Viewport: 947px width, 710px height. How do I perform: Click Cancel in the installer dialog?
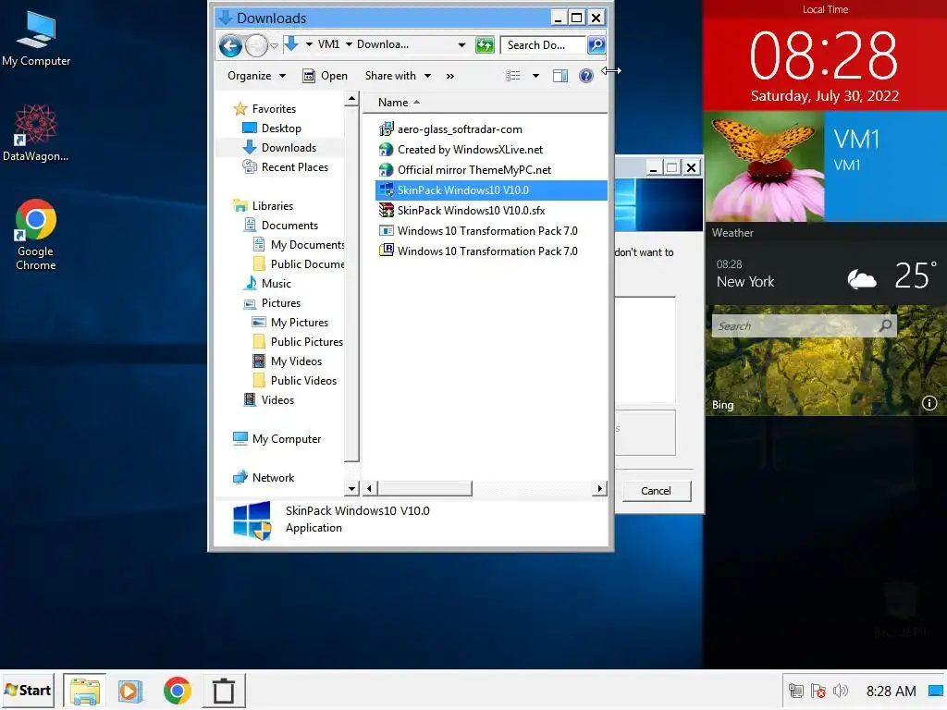point(656,491)
